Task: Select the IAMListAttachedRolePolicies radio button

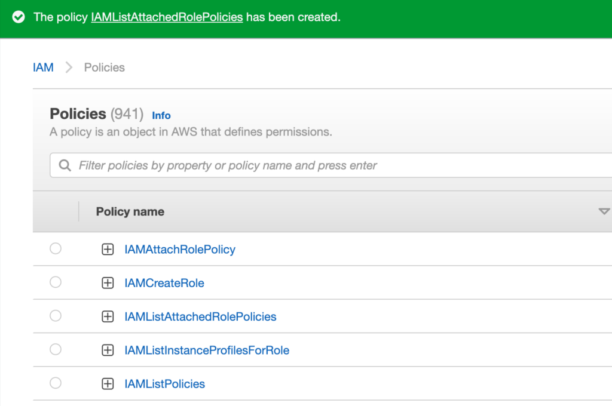Action: point(56,316)
